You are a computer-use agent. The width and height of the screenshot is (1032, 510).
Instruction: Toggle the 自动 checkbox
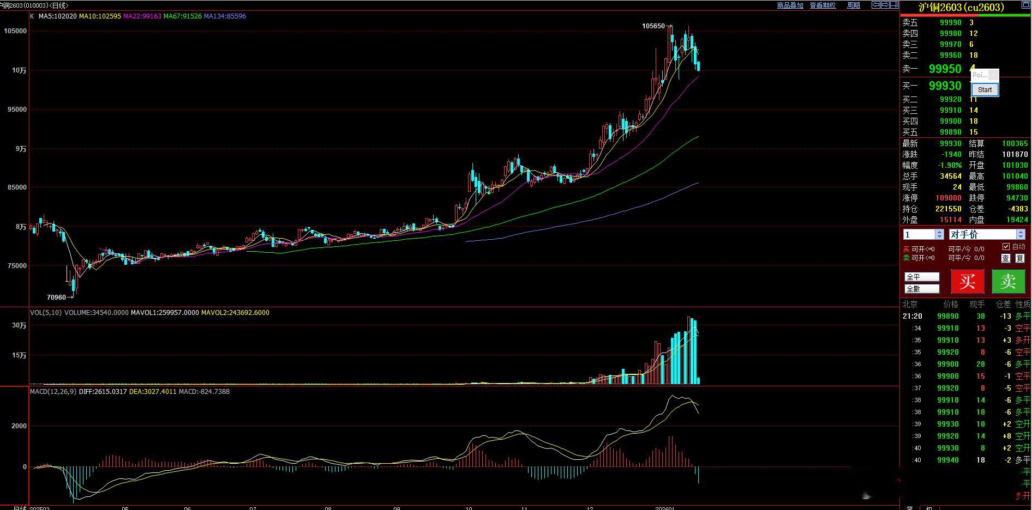pos(1006,246)
